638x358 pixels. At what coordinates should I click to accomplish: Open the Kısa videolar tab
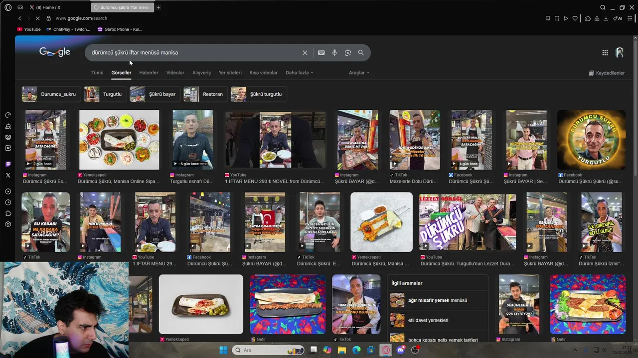pyautogui.click(x=264, y=73)
